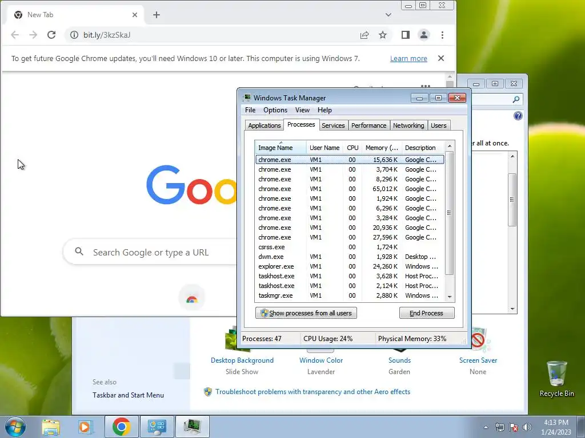Sort processes by Description column
Viewport: 585px width, 438px height.
tap(423, 148)
